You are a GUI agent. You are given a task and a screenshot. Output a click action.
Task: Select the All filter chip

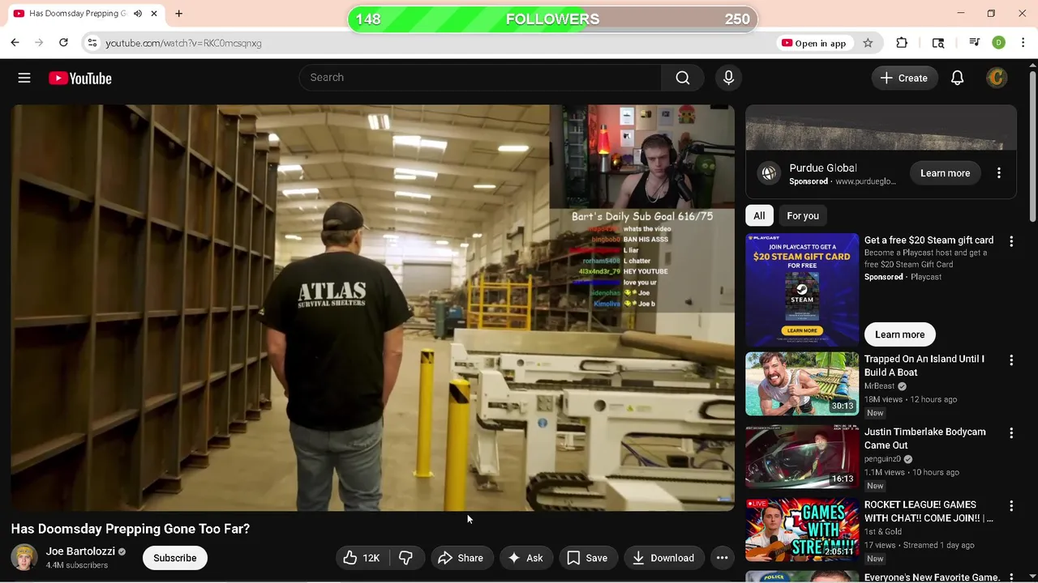click(759, 216)
